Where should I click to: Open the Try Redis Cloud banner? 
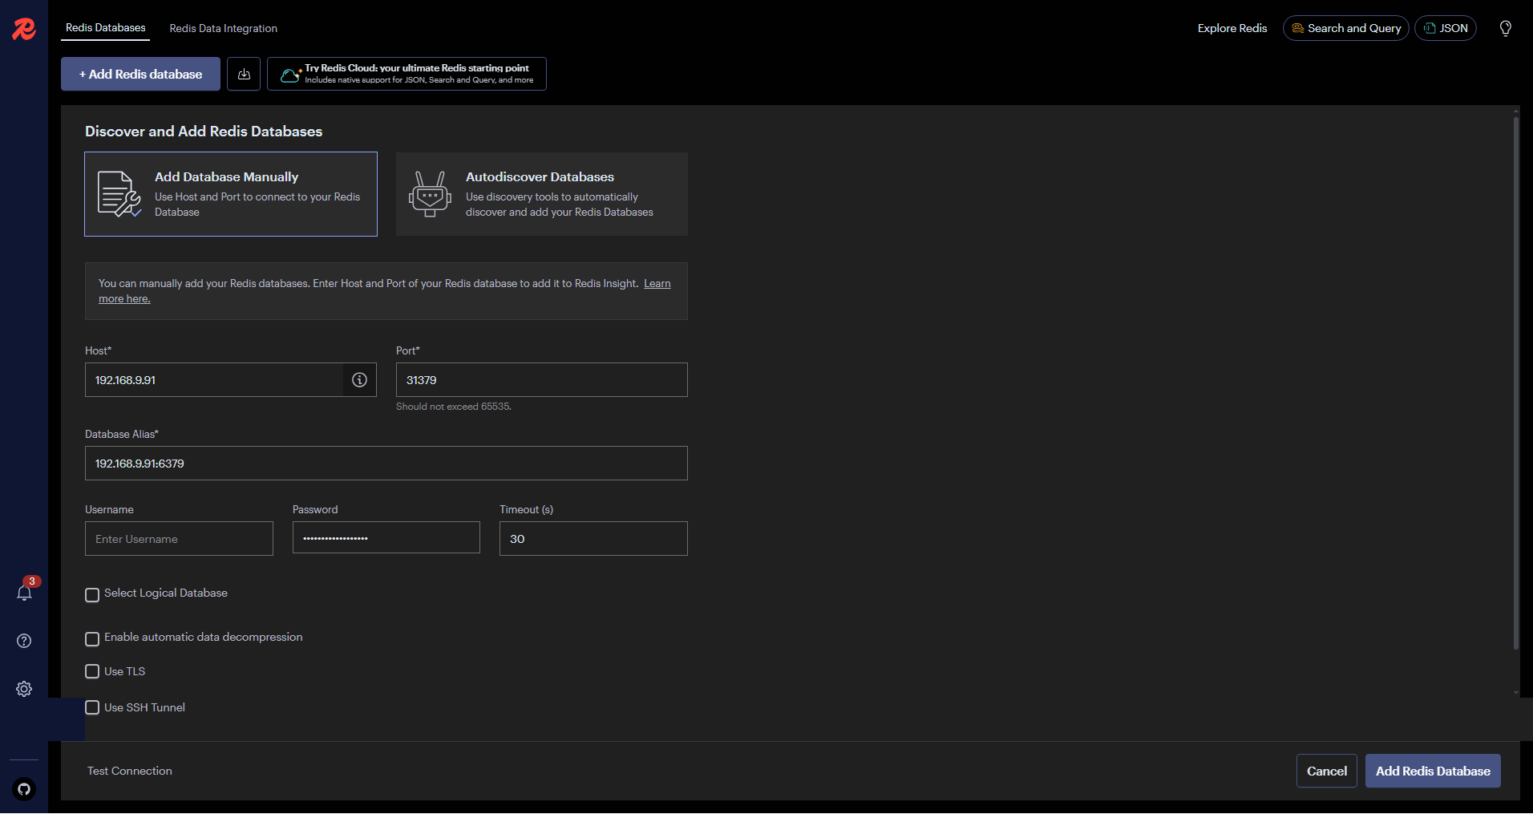(407, 74)
